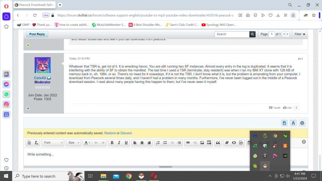Toggle underline formatting in reply editor

pyautogui.click(x=126, y=143)
